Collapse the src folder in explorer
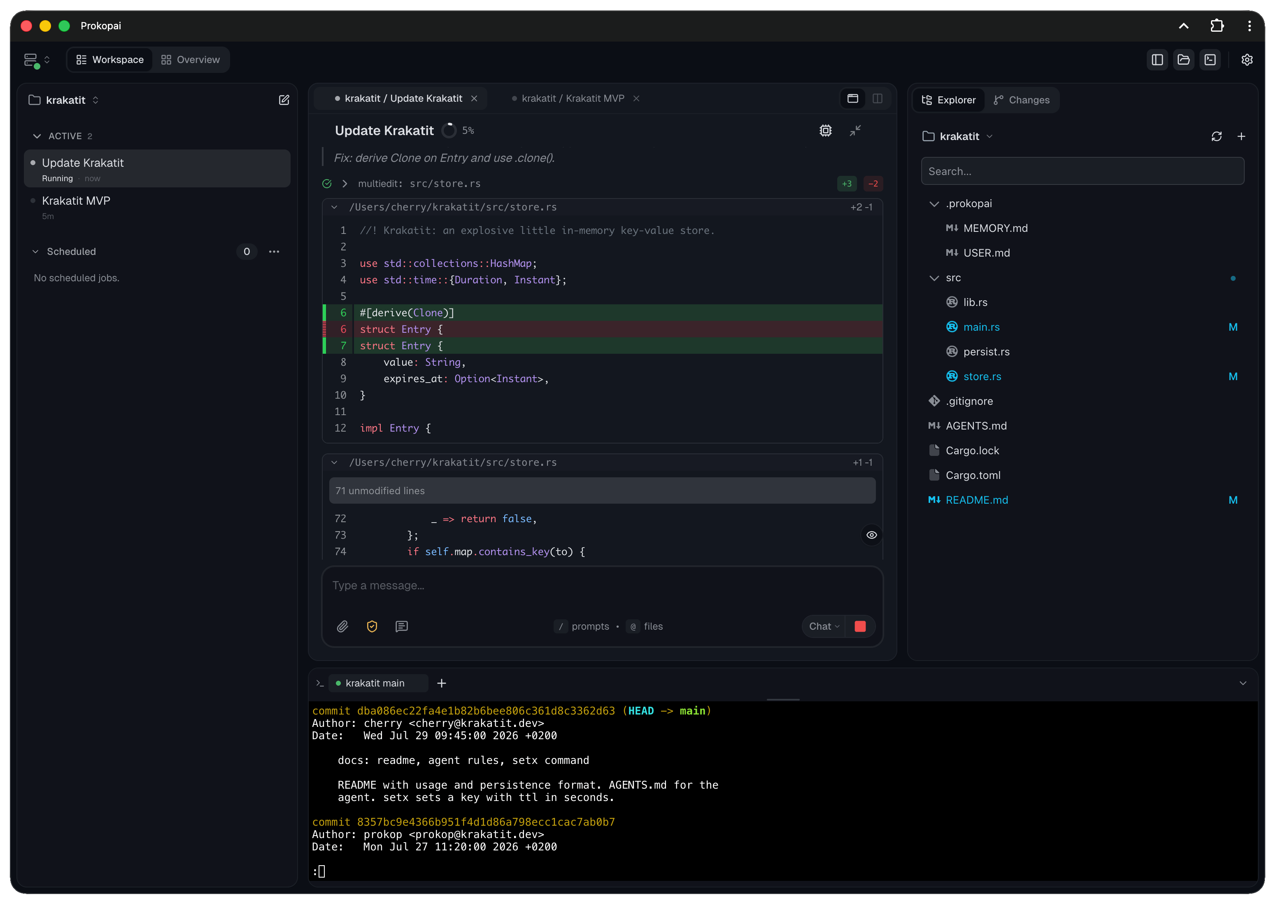1276x906 pixels. click(x=934, y=278)
